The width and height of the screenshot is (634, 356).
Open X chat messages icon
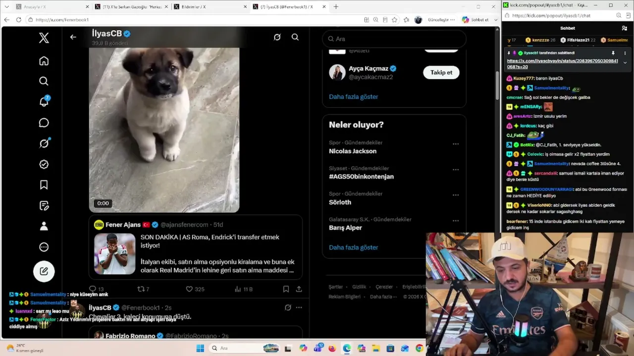(44, 123)
